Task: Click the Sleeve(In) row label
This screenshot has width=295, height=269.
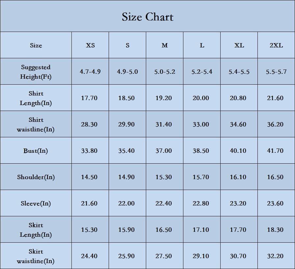Action: pyautogui.click(x=36, y=203)
